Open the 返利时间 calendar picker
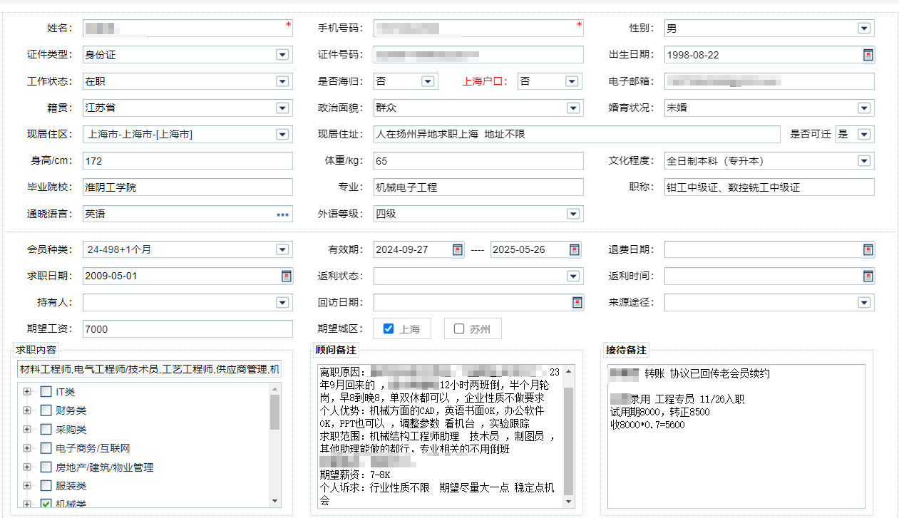The height and width of the screenshot is (518, 899). tap(868, 276)
